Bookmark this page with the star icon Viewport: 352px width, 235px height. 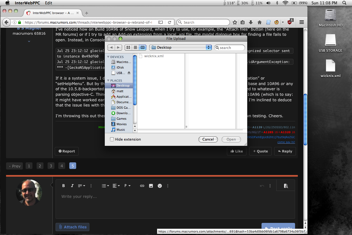(235, 22)
